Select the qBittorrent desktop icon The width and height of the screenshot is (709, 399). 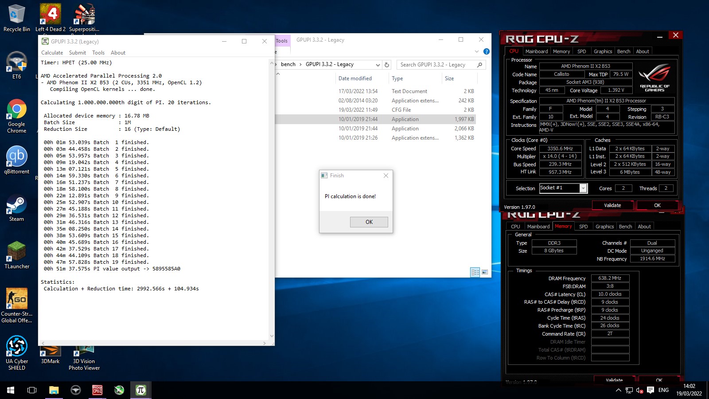pos(16,160)
